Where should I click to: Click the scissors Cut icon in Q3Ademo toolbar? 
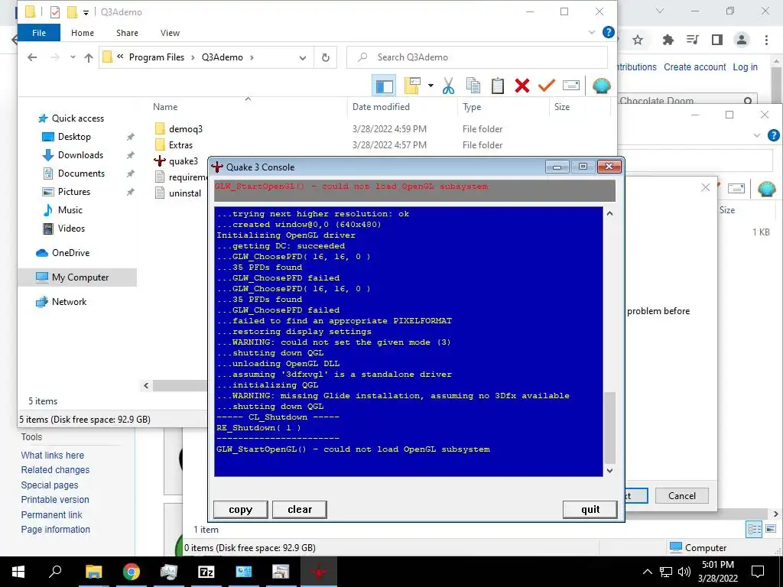point(448,86)
